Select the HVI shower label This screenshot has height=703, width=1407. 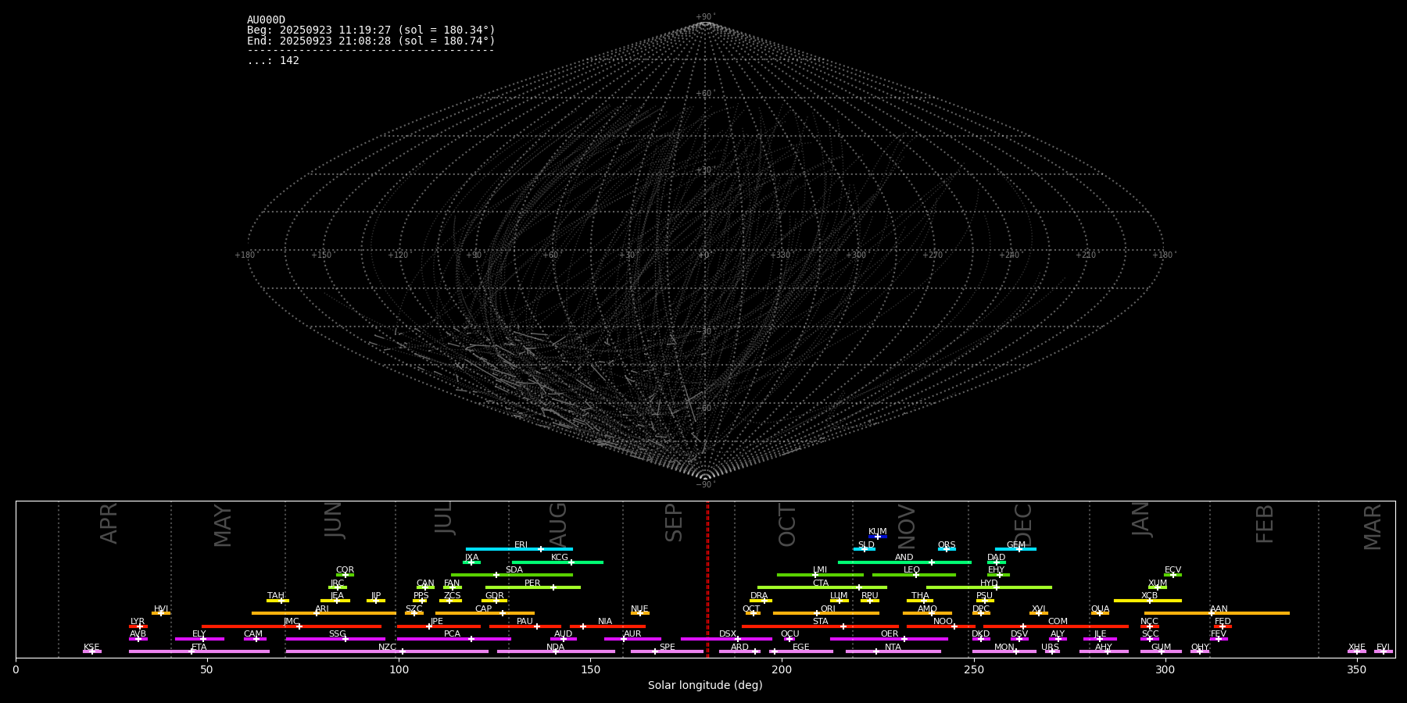click(161, 609)
